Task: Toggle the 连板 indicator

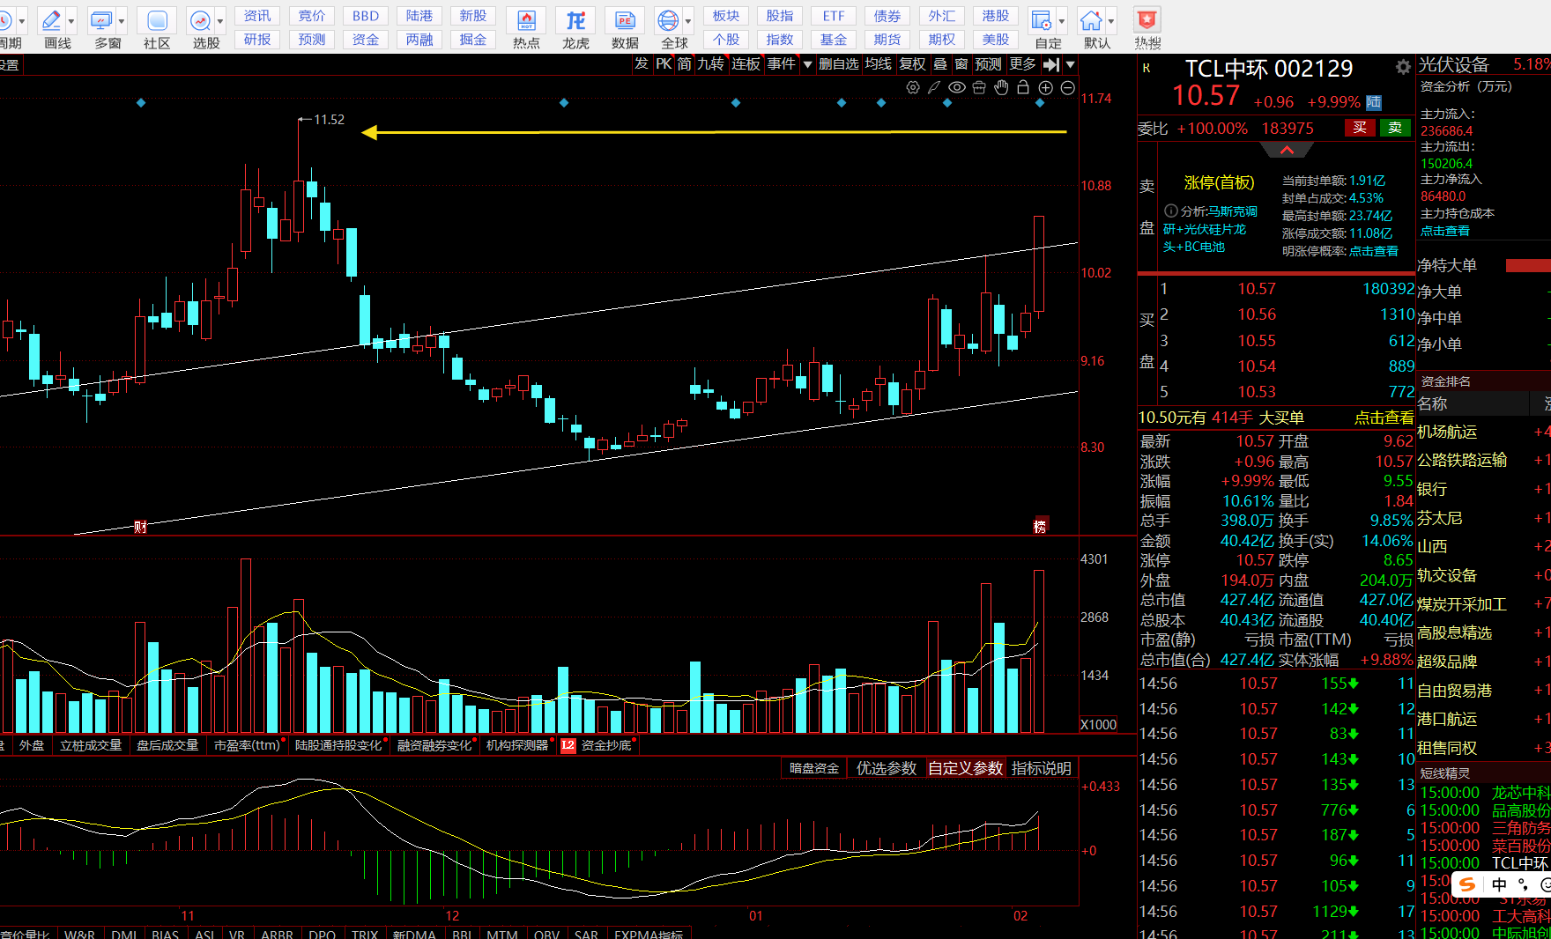Action: tap(746, 64)
